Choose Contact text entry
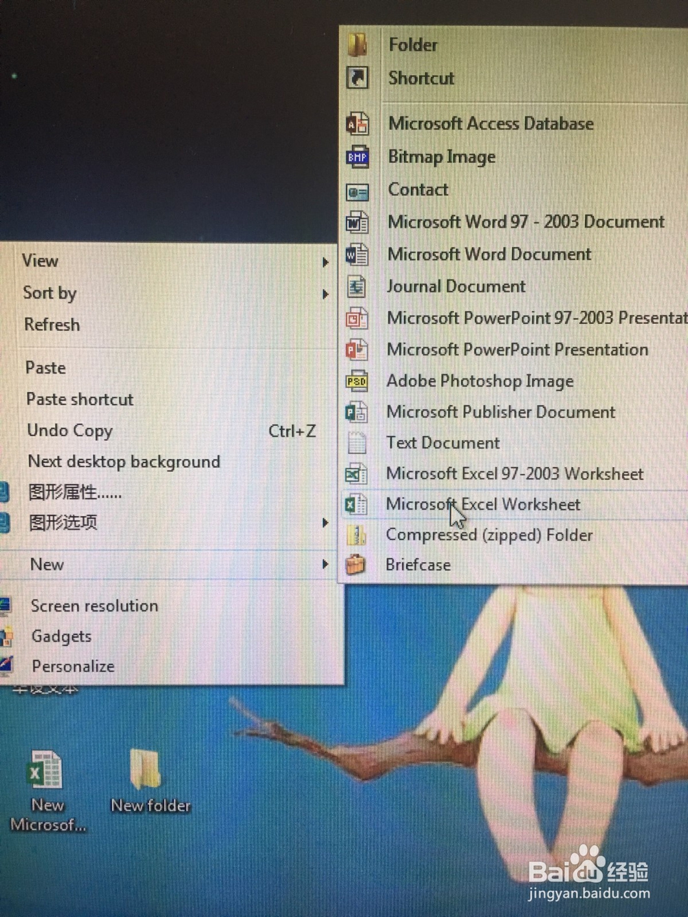 (x=418, y=189)
